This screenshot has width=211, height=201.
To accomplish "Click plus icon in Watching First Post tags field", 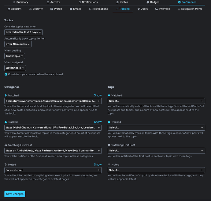I will pyautogui.click(x=202, y=150).
